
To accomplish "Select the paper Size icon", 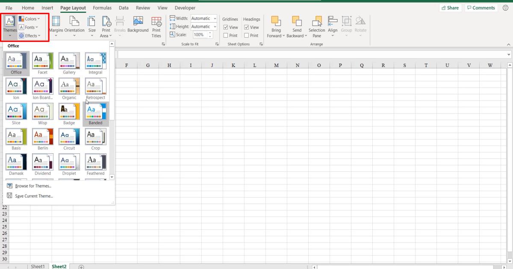I will [x=91, y=26].
